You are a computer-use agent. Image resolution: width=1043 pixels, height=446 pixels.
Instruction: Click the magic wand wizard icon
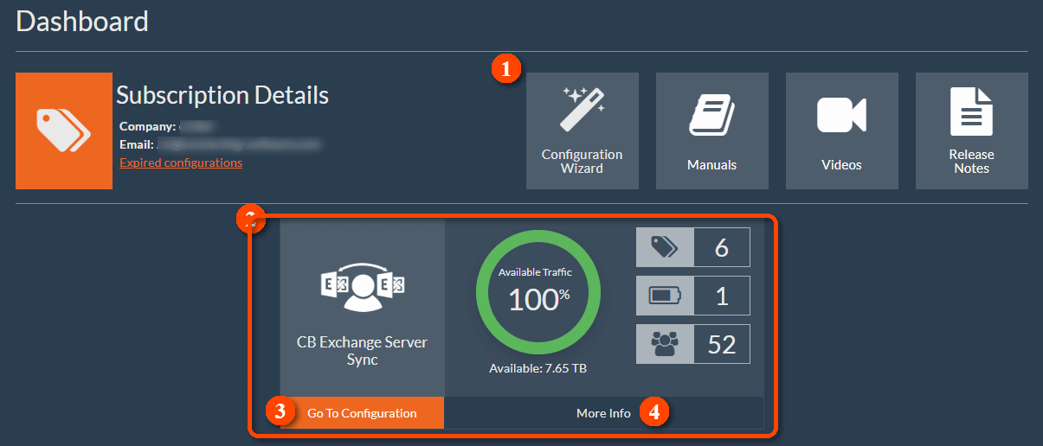tap(583, 110)
